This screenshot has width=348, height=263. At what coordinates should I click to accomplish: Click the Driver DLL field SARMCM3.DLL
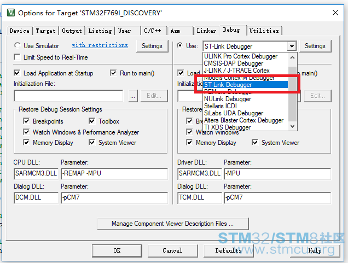(200, 173)
